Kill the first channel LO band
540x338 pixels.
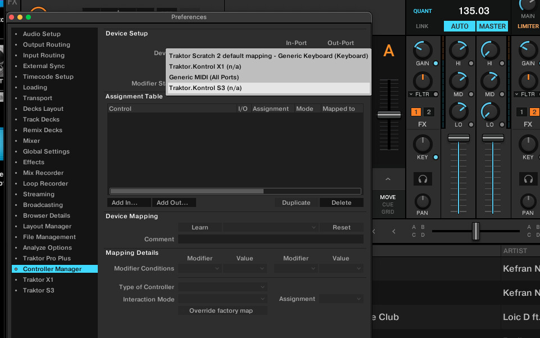[471, 124]
